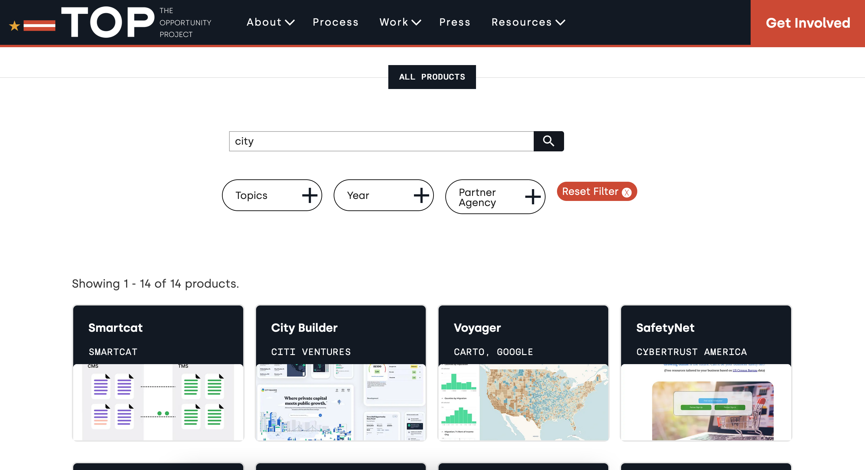Click the Get Involved button
This screenshot has height=470, width=865.
(x=808, y=23)
